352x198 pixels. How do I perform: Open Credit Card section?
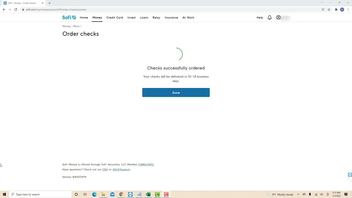point(115,17)
